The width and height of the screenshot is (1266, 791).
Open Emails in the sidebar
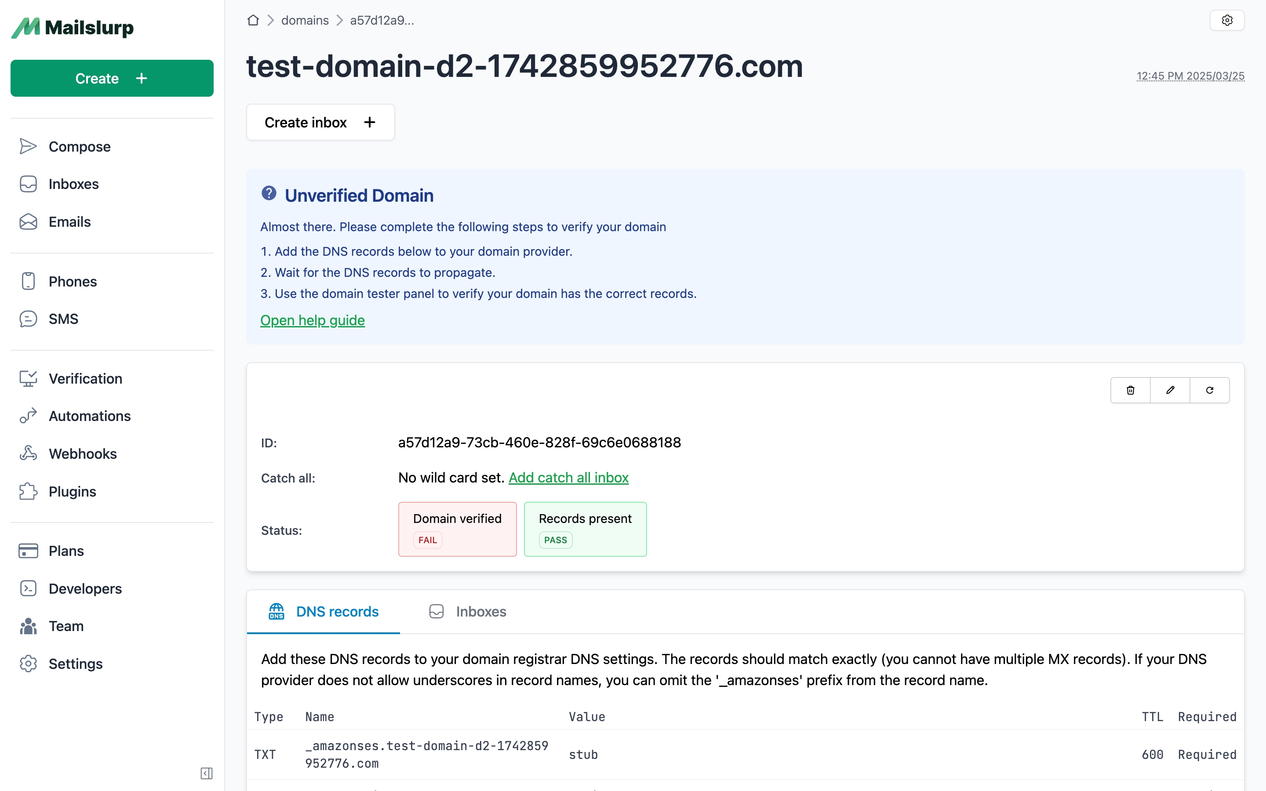point(69,222)
